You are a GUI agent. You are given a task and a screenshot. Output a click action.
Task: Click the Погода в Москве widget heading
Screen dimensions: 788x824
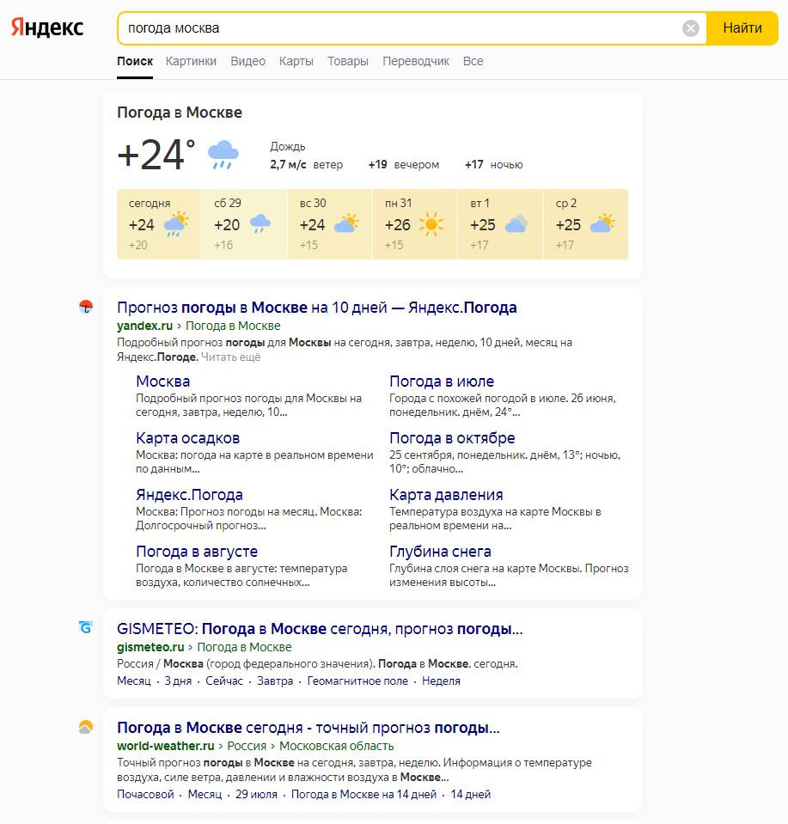[x=180, y=113]
